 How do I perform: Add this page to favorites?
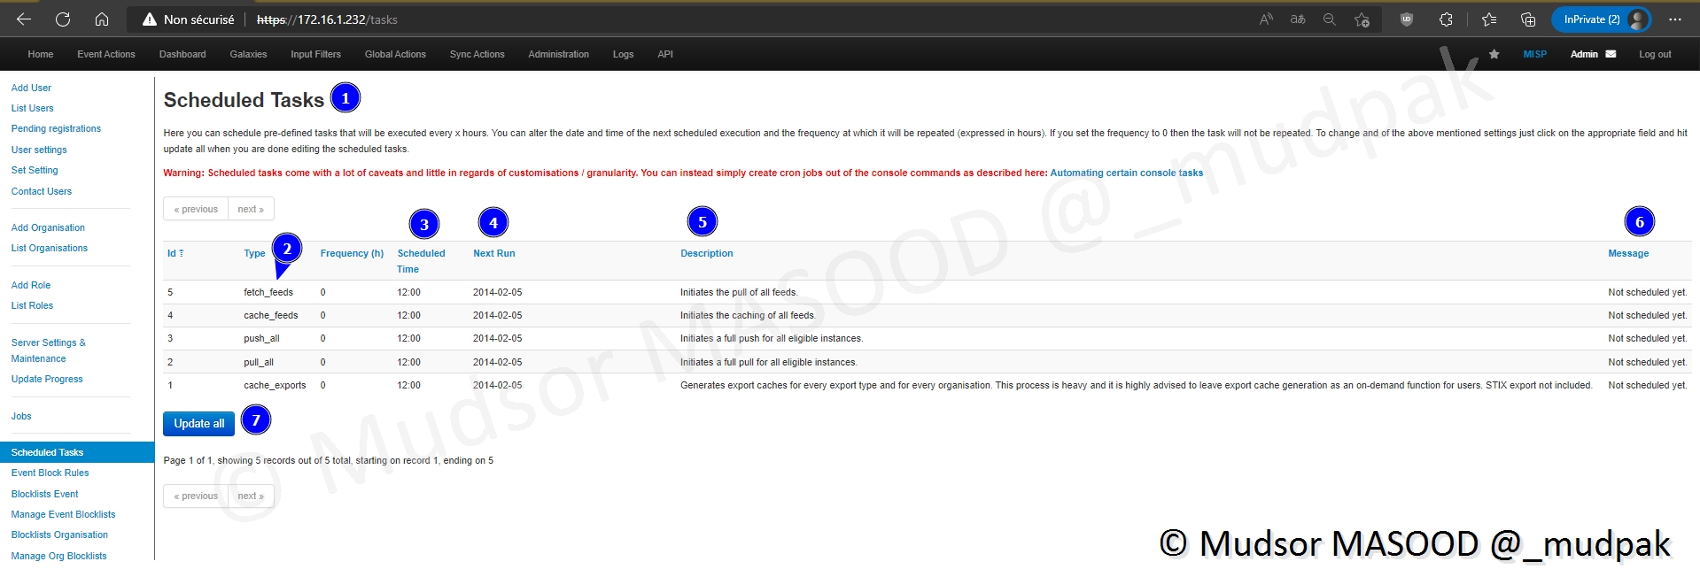point(1362,19)
